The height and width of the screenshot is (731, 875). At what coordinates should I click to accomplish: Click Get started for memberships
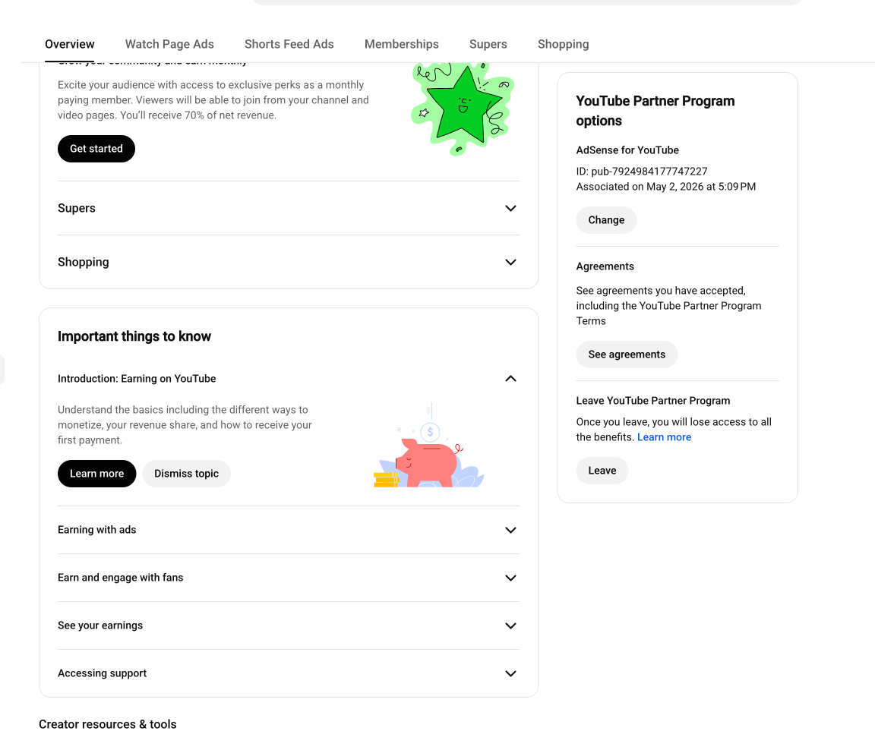pos(96,149)
